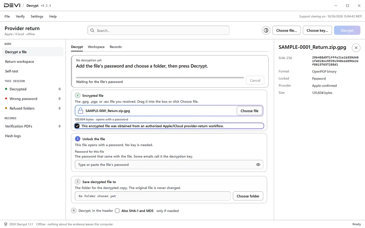Viewport: 365px width, 228px height.
Task: Show the password with the eye icon
Action: click(258, 165)
